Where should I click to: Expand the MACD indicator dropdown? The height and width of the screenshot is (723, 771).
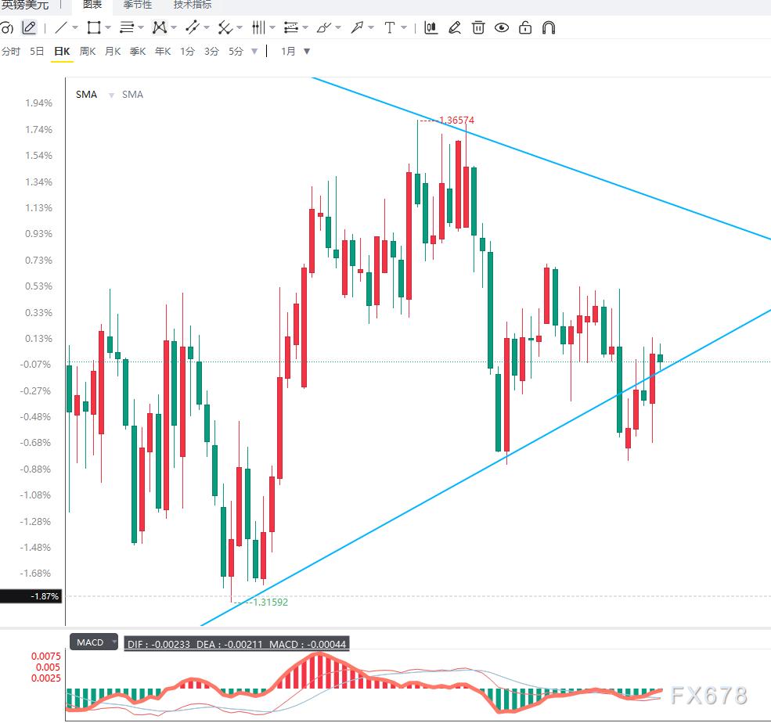tap(114, 642)
